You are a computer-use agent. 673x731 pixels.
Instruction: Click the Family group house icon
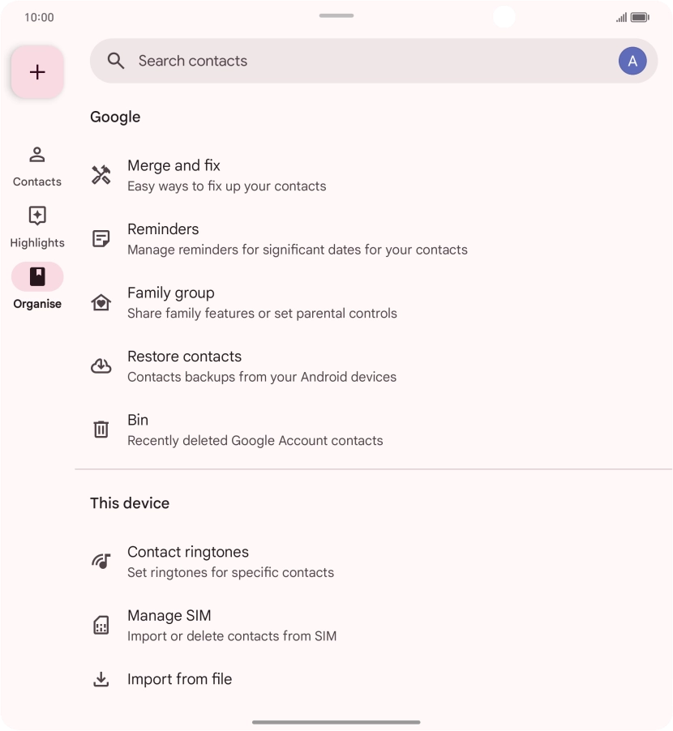(x=101, y=302)
